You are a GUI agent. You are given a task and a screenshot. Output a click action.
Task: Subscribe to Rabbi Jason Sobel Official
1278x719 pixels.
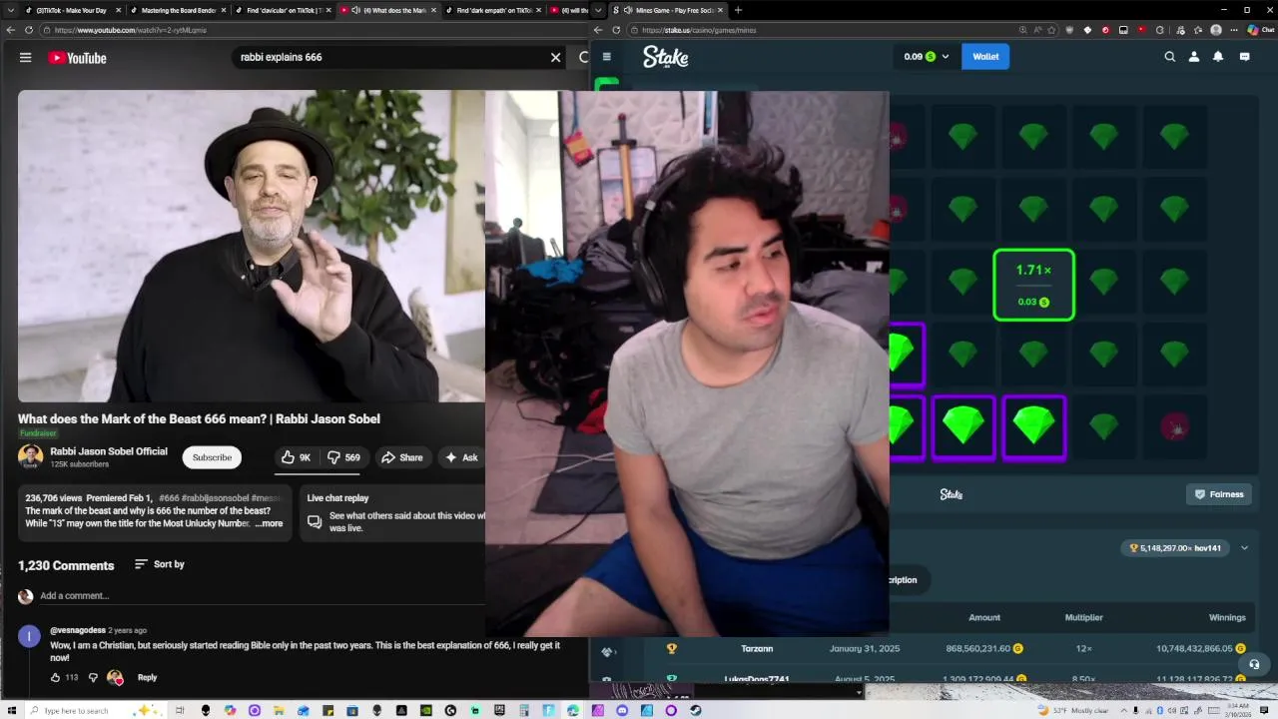pos(212,457)
